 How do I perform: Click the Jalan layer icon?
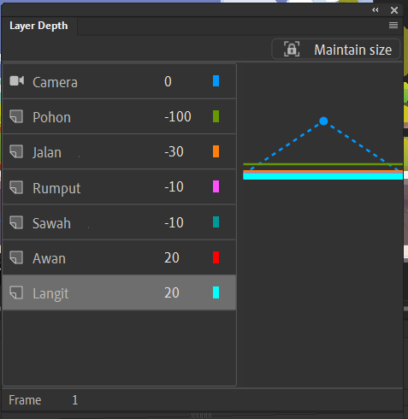16,151
